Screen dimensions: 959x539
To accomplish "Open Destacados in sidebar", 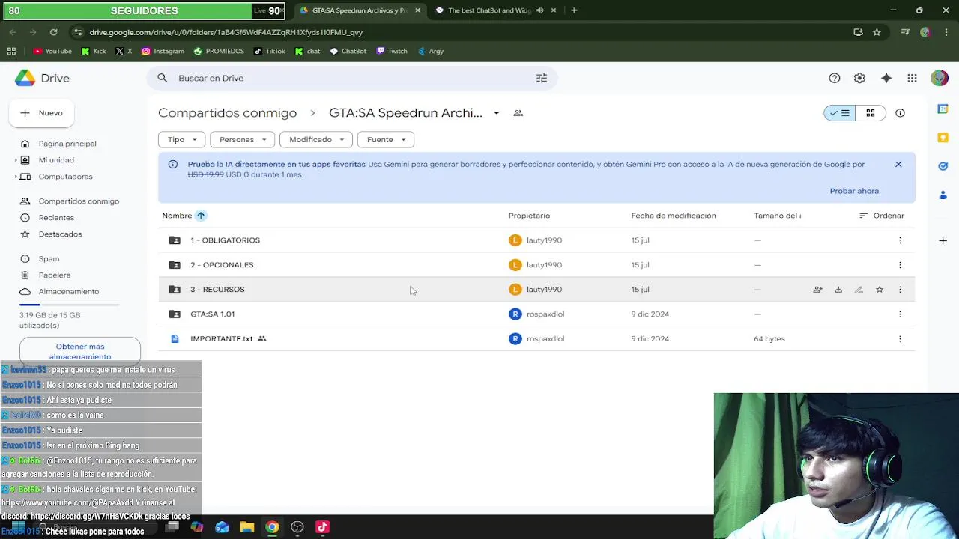I will (60, 234).
